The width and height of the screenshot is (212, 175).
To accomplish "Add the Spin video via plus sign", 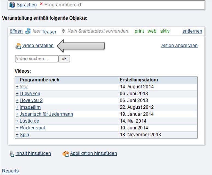I will point(17,135).
